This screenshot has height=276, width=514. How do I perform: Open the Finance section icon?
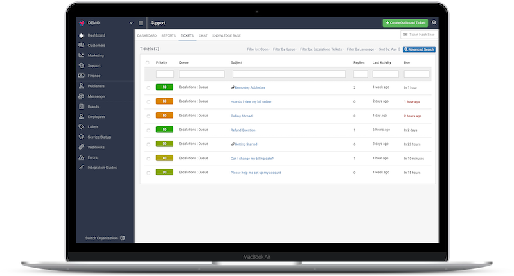(81, 76)
